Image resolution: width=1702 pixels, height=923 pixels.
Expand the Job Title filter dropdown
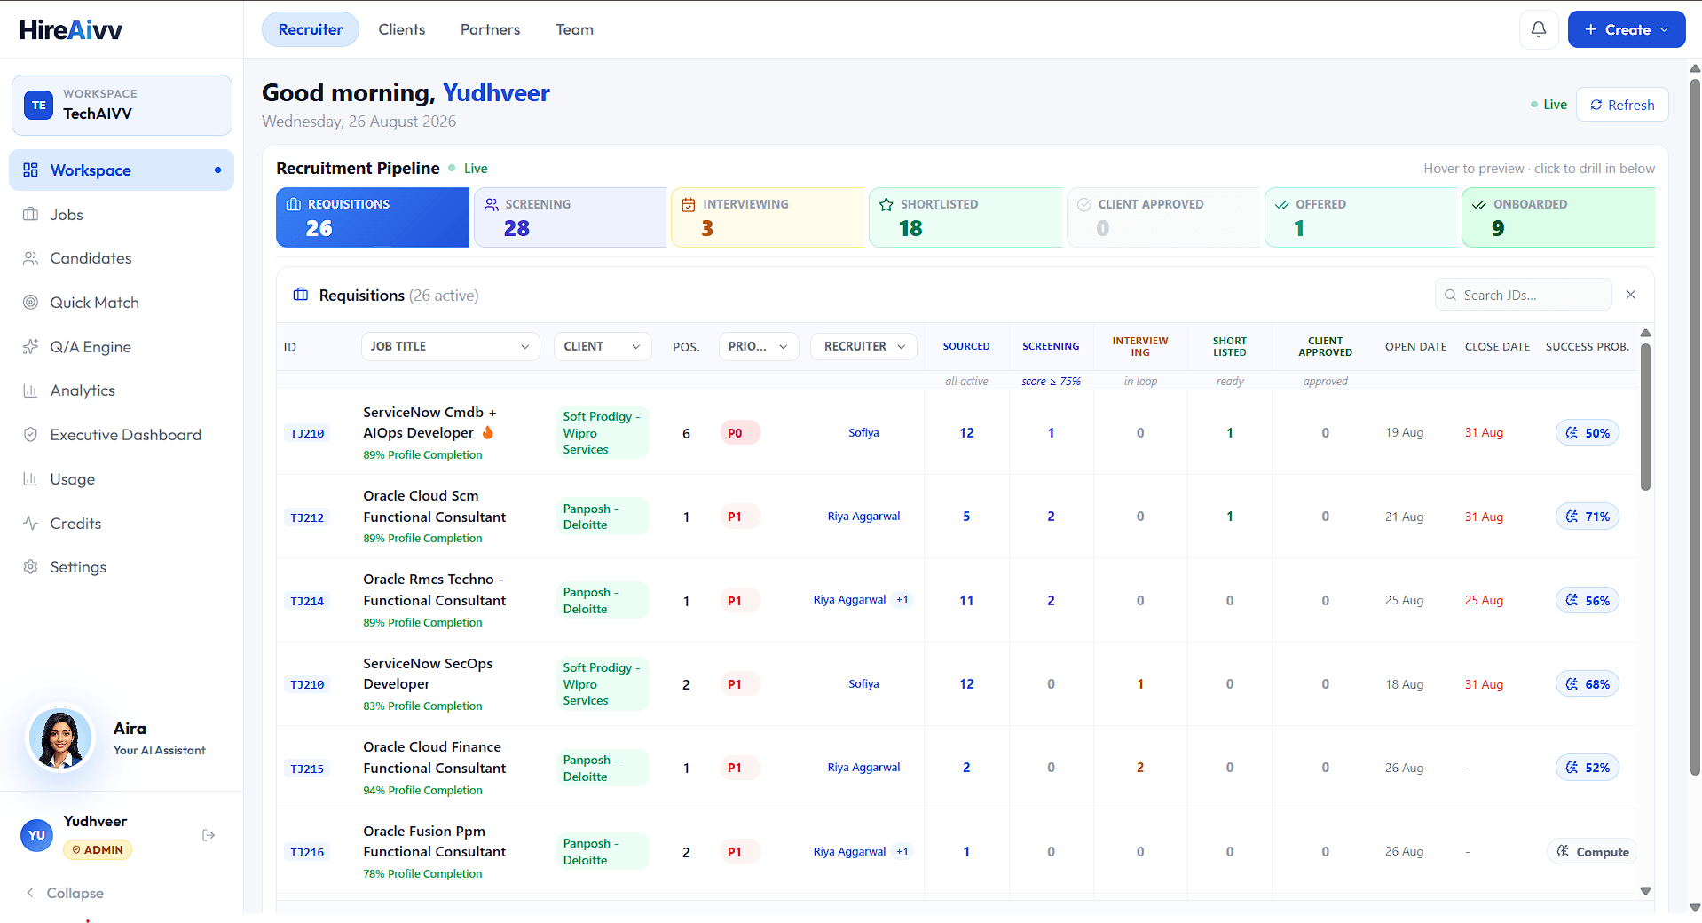point(450,346)
